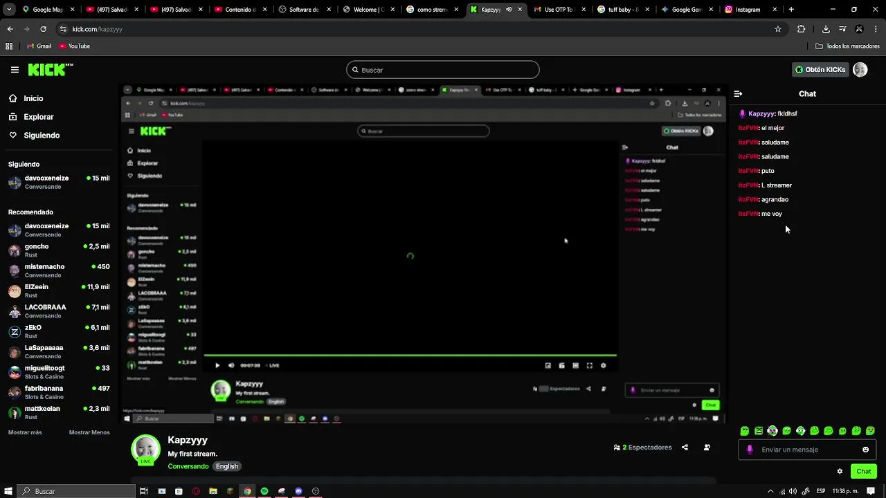This screenshot has height=498, width=886.
Task: Click the browser back arrow
Action: 10,29
